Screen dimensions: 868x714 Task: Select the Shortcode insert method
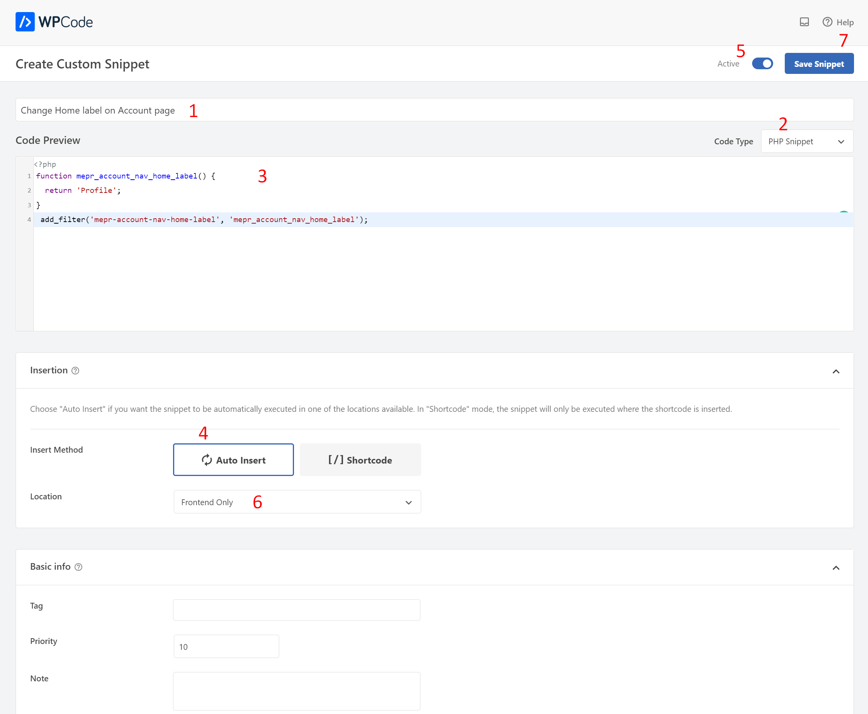pyautogui.click(x=360, y=460)
